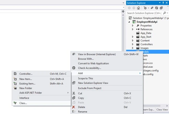Expand the App_Start folder

pyautogui.click(x=133, y=37)
